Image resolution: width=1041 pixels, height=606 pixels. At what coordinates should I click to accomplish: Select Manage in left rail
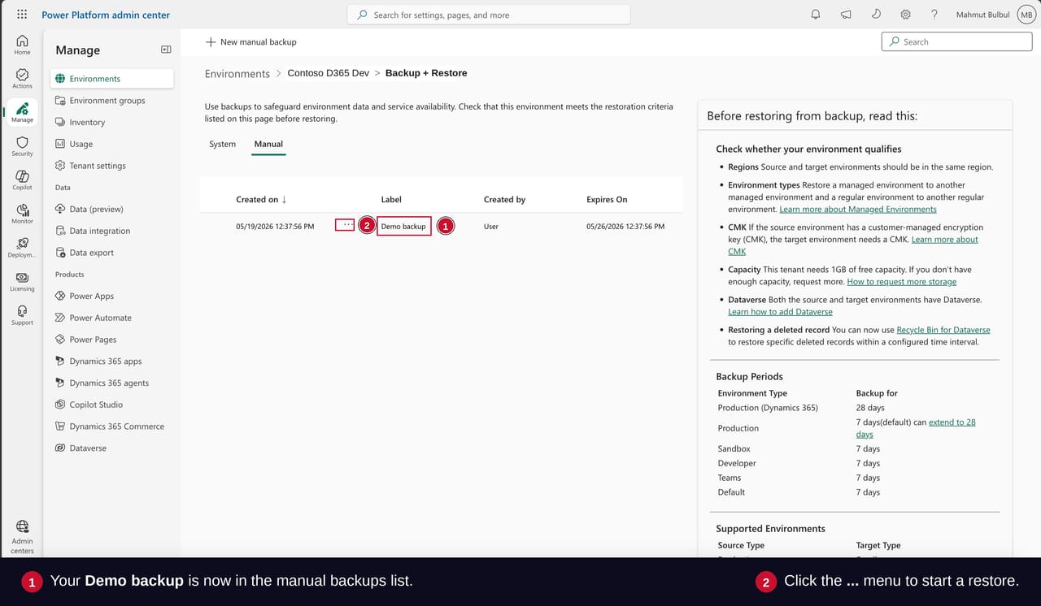point(22,112)
